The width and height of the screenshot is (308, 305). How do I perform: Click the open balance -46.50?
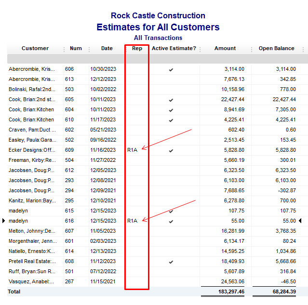click(x=288, y=281)
